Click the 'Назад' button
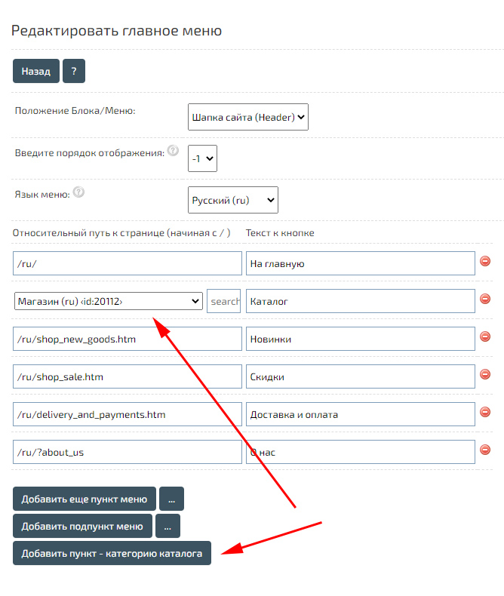The height and width of the screenshot is (596, 504). point(35,71)
